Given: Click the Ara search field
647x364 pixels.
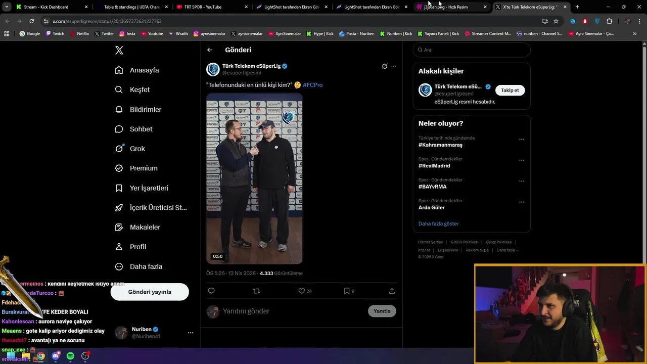Looking at the screenshot, I should point(472,50).
